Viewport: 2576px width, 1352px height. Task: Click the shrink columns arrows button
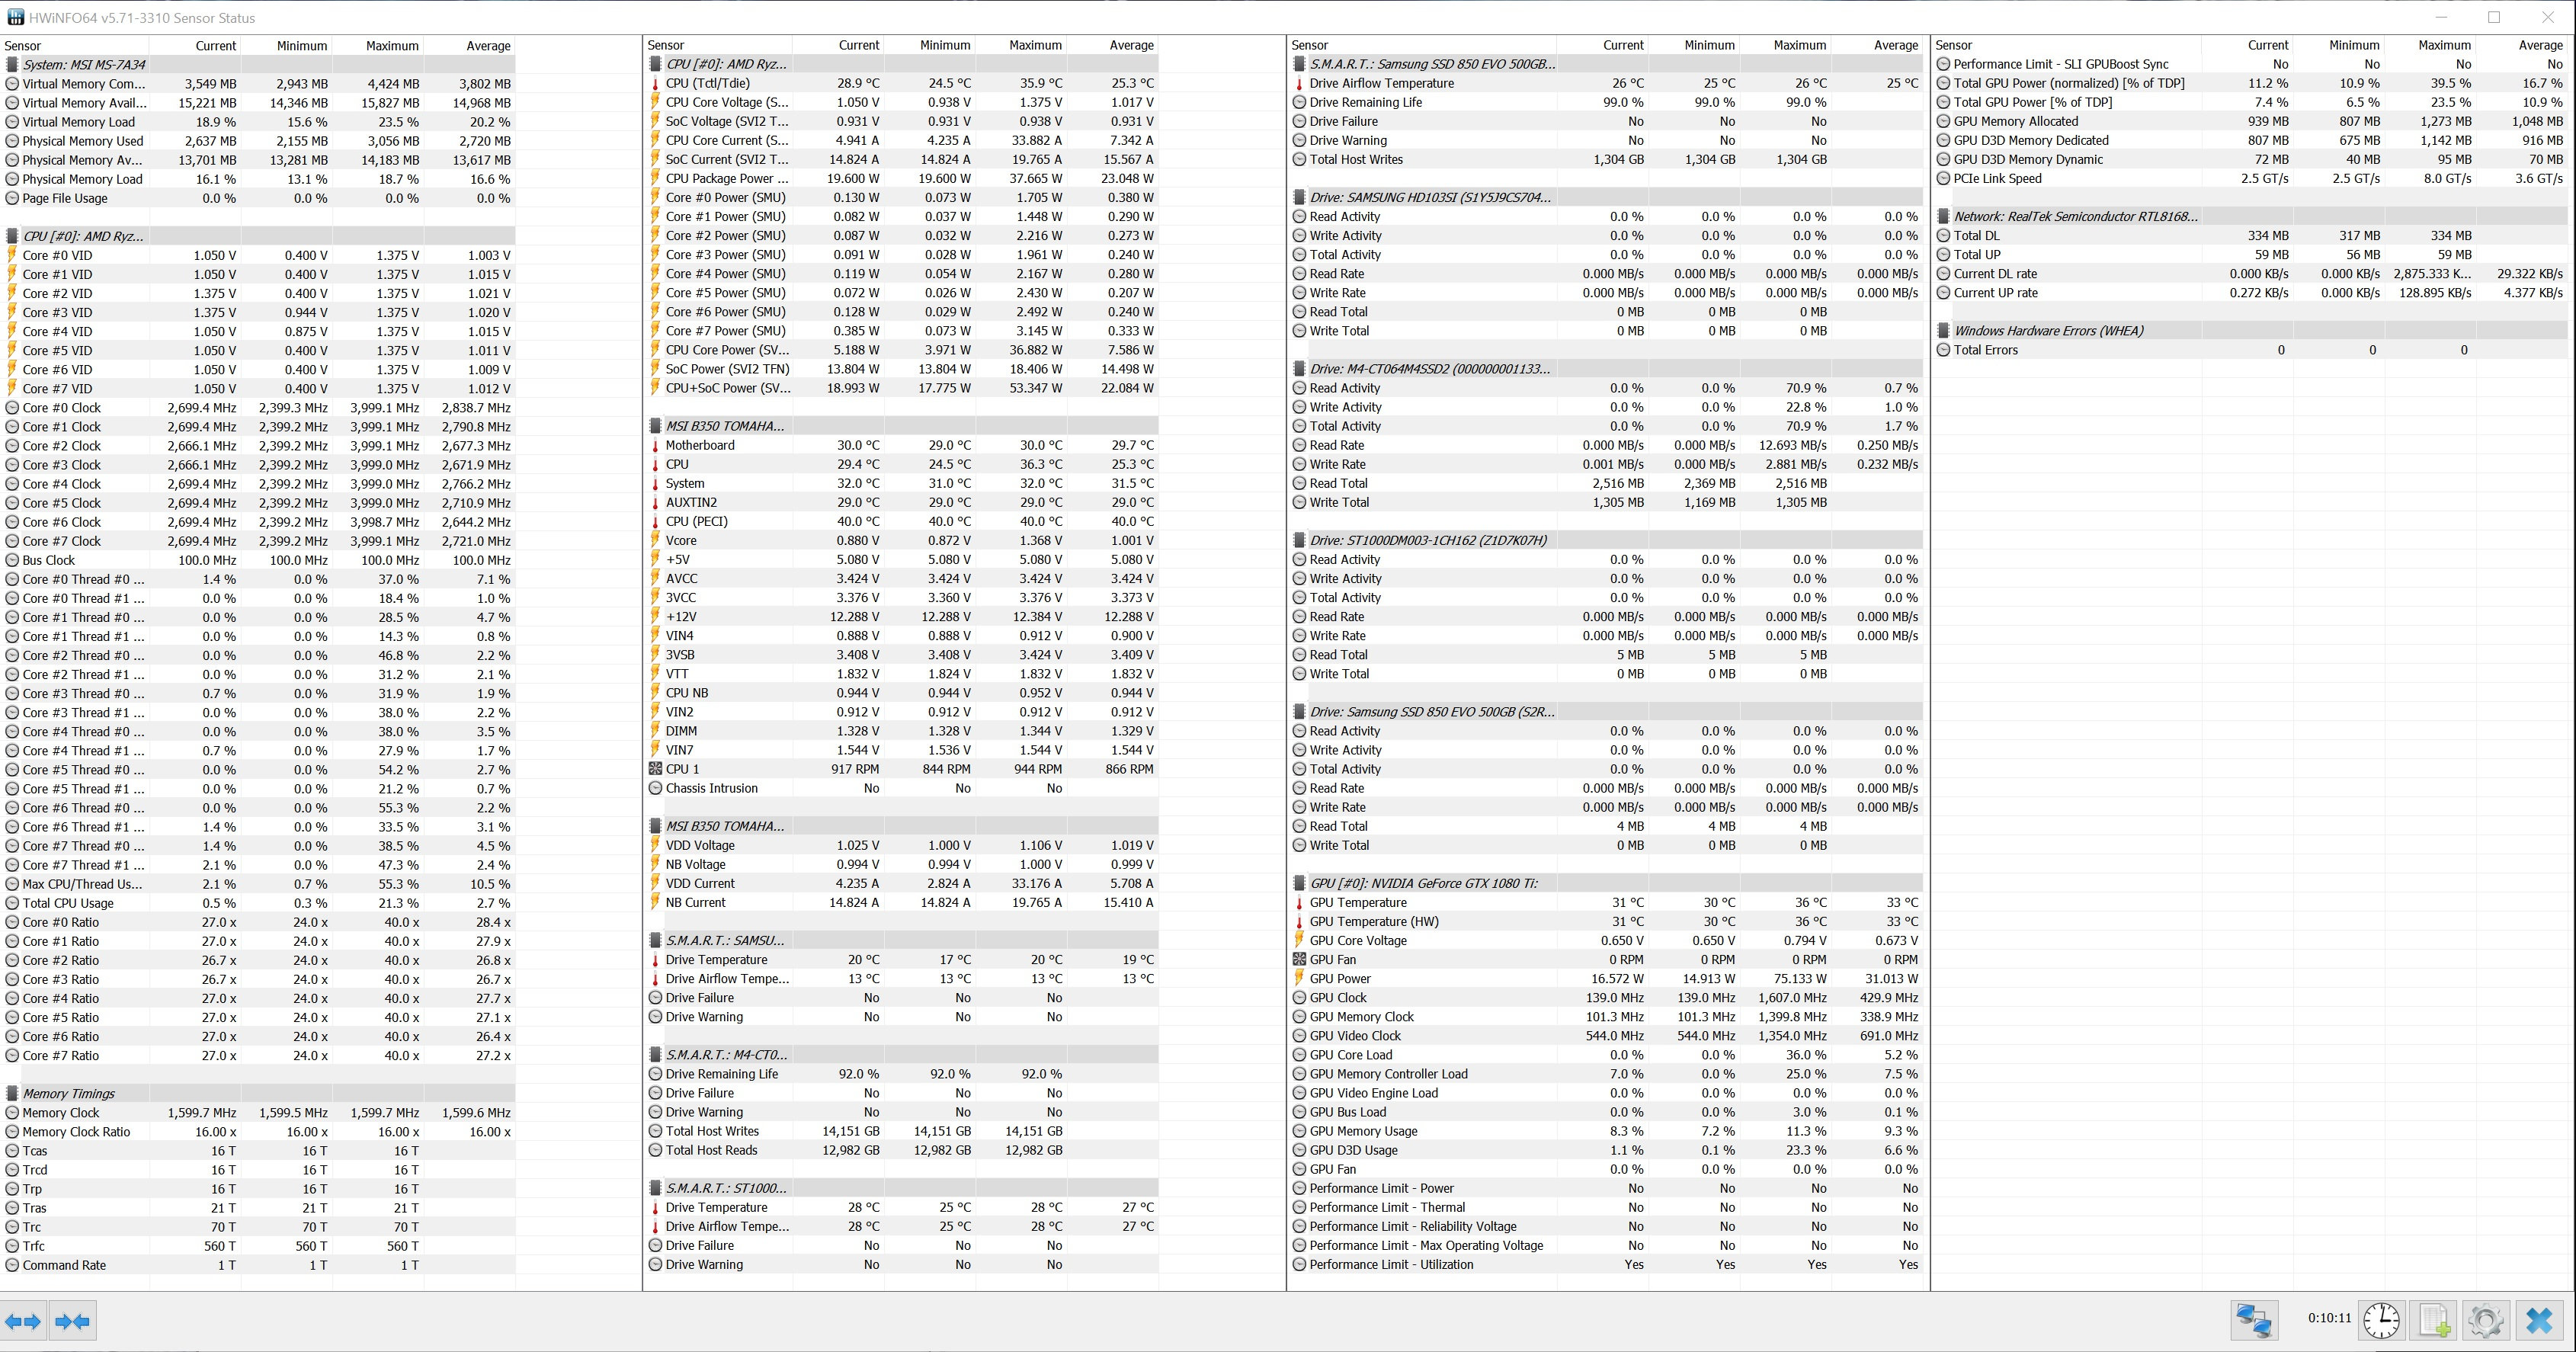coord(72,1321)
